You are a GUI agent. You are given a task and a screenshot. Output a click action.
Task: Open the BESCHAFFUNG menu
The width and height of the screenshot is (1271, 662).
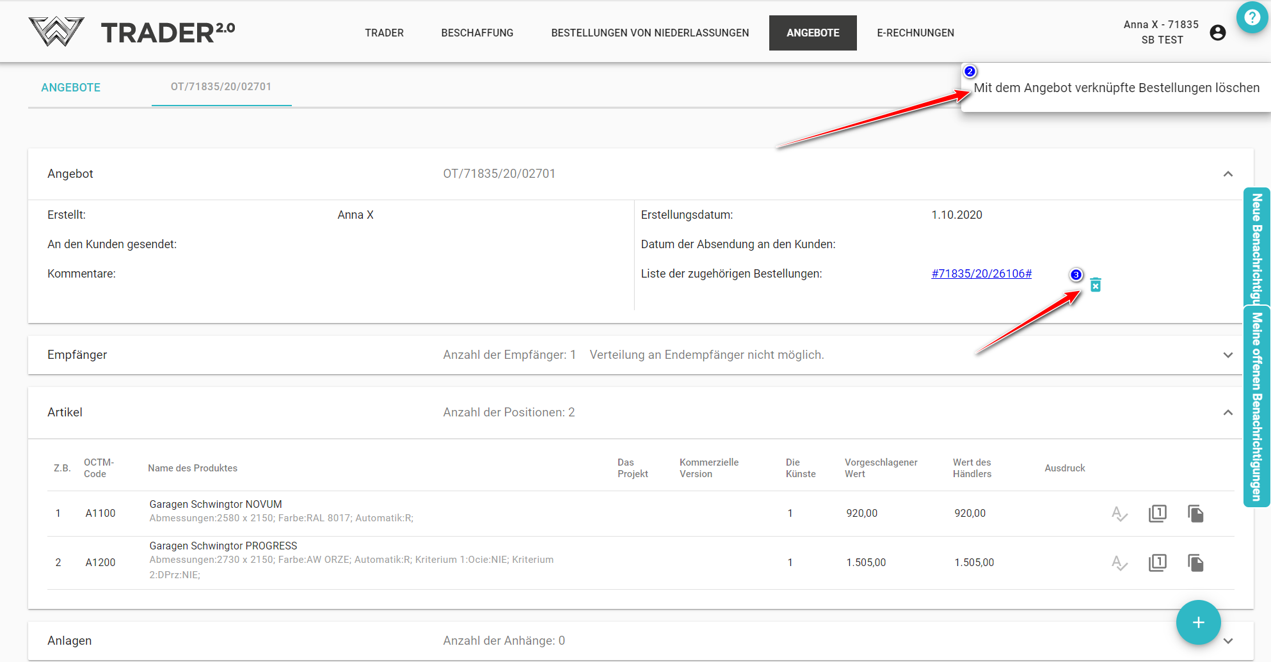point(477,33)
